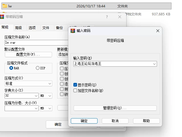The image size is (182, 137).
Task: Click 确定 in the 带密码压缩 window
Action: (x=58, y=124)
